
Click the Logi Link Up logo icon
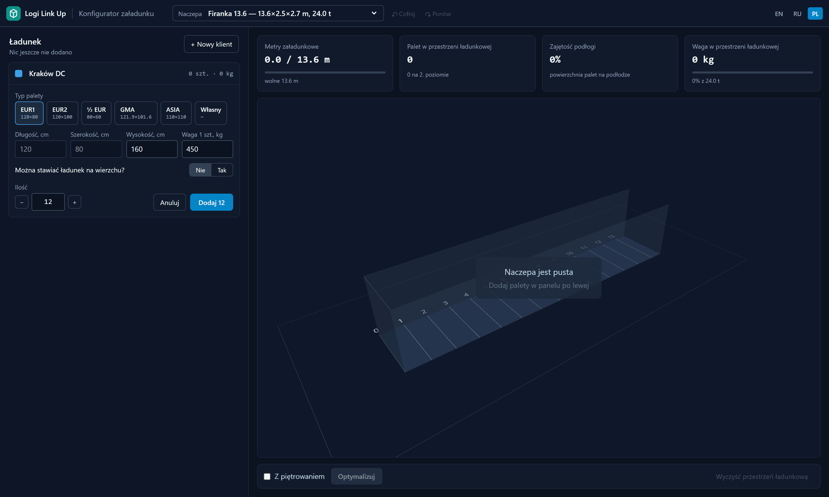[x=13, y=13]
